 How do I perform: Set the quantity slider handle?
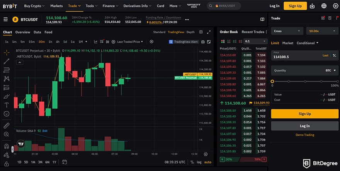tap(272, 82)
